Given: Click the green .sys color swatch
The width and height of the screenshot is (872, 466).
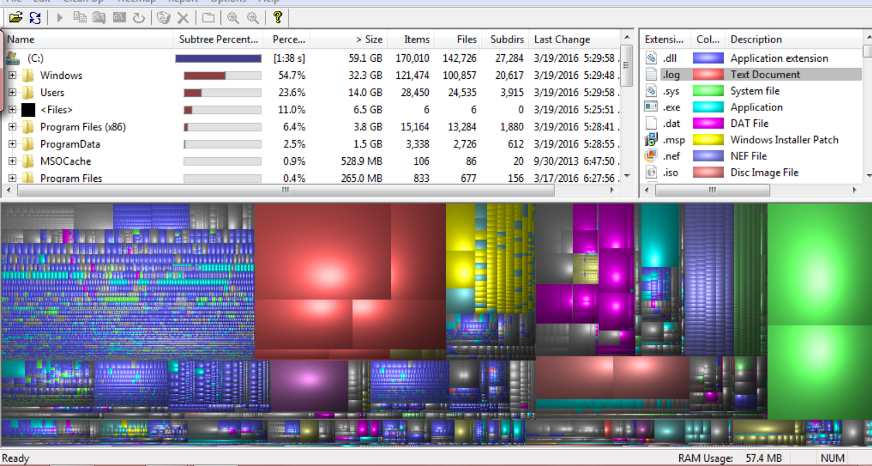Looking at the screenshot, I should pos(708,91).
